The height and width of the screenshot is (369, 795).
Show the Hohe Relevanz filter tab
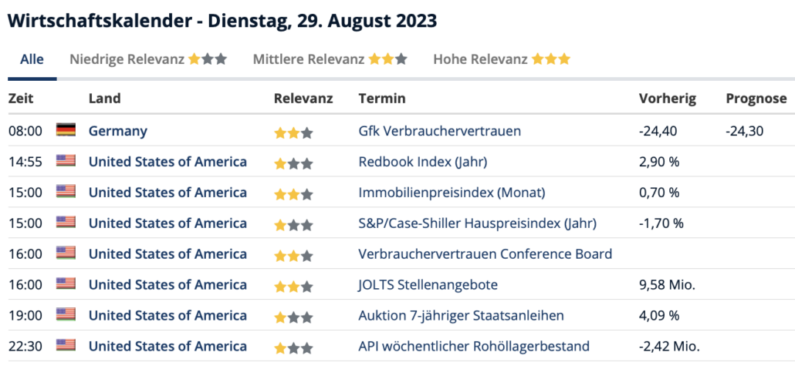click(502, 59)
